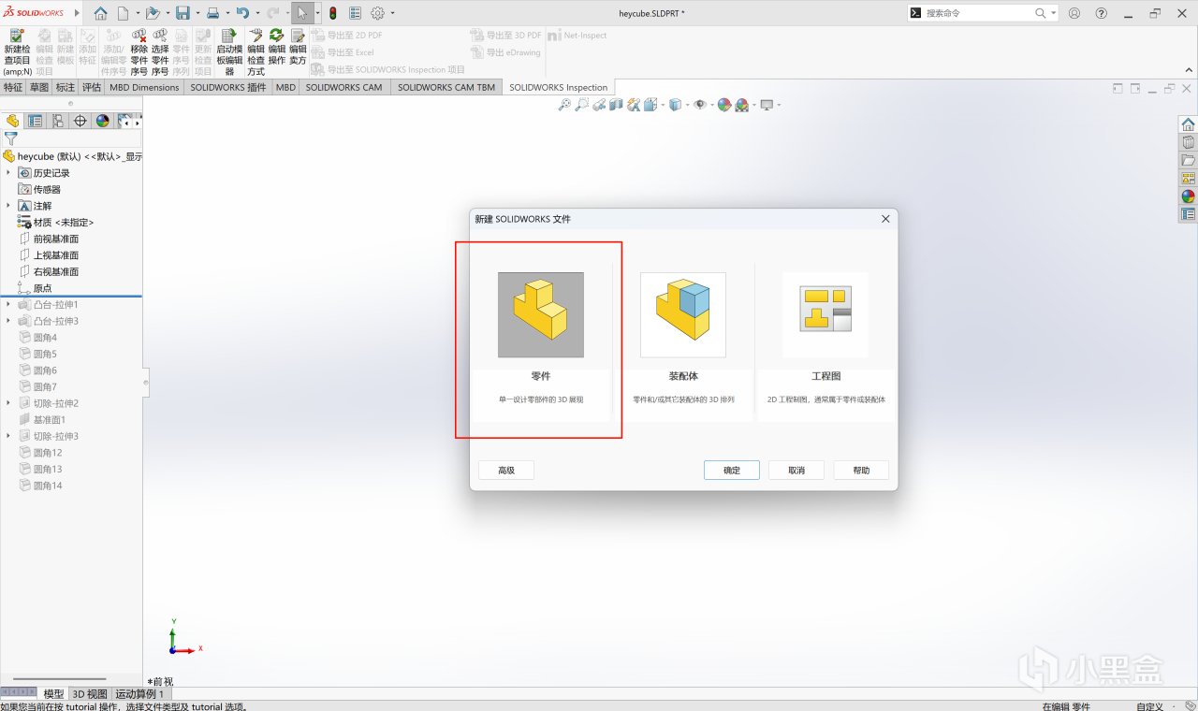
Task: Open the Options gear dropdown arrow
Action: point(392,13)
